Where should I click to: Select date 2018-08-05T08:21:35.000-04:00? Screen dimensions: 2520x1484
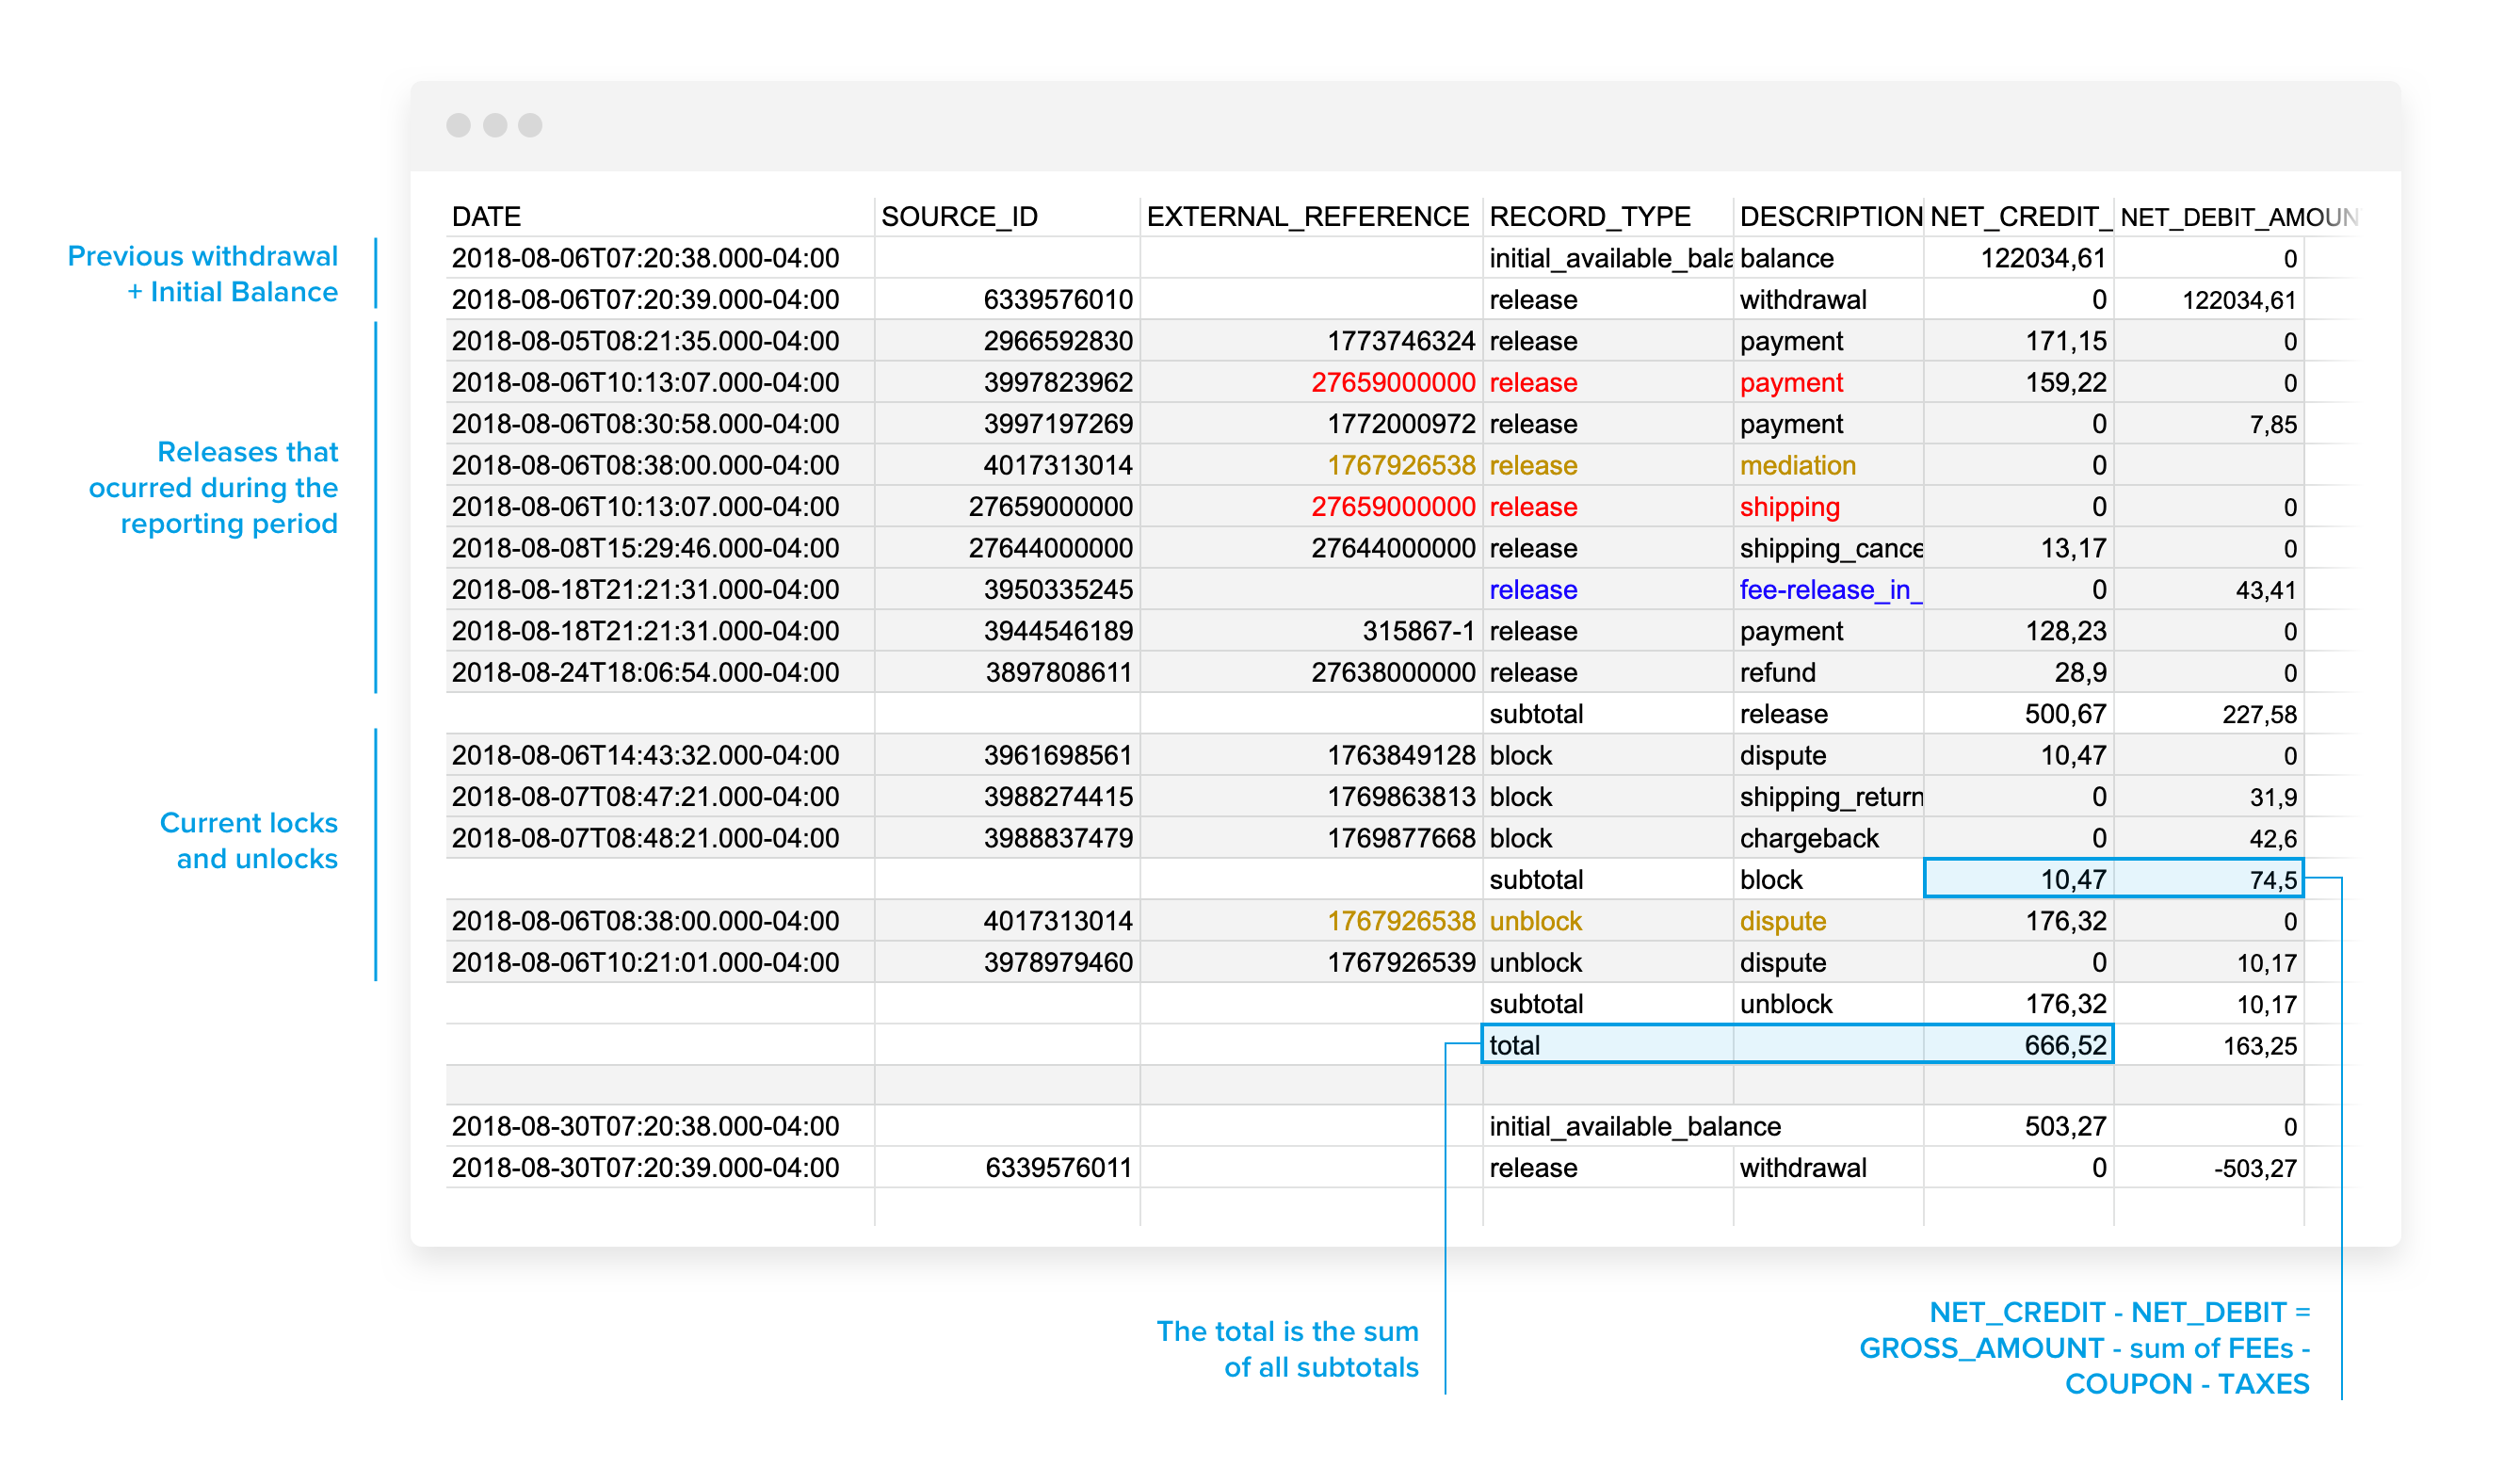[x=645, y=341]
